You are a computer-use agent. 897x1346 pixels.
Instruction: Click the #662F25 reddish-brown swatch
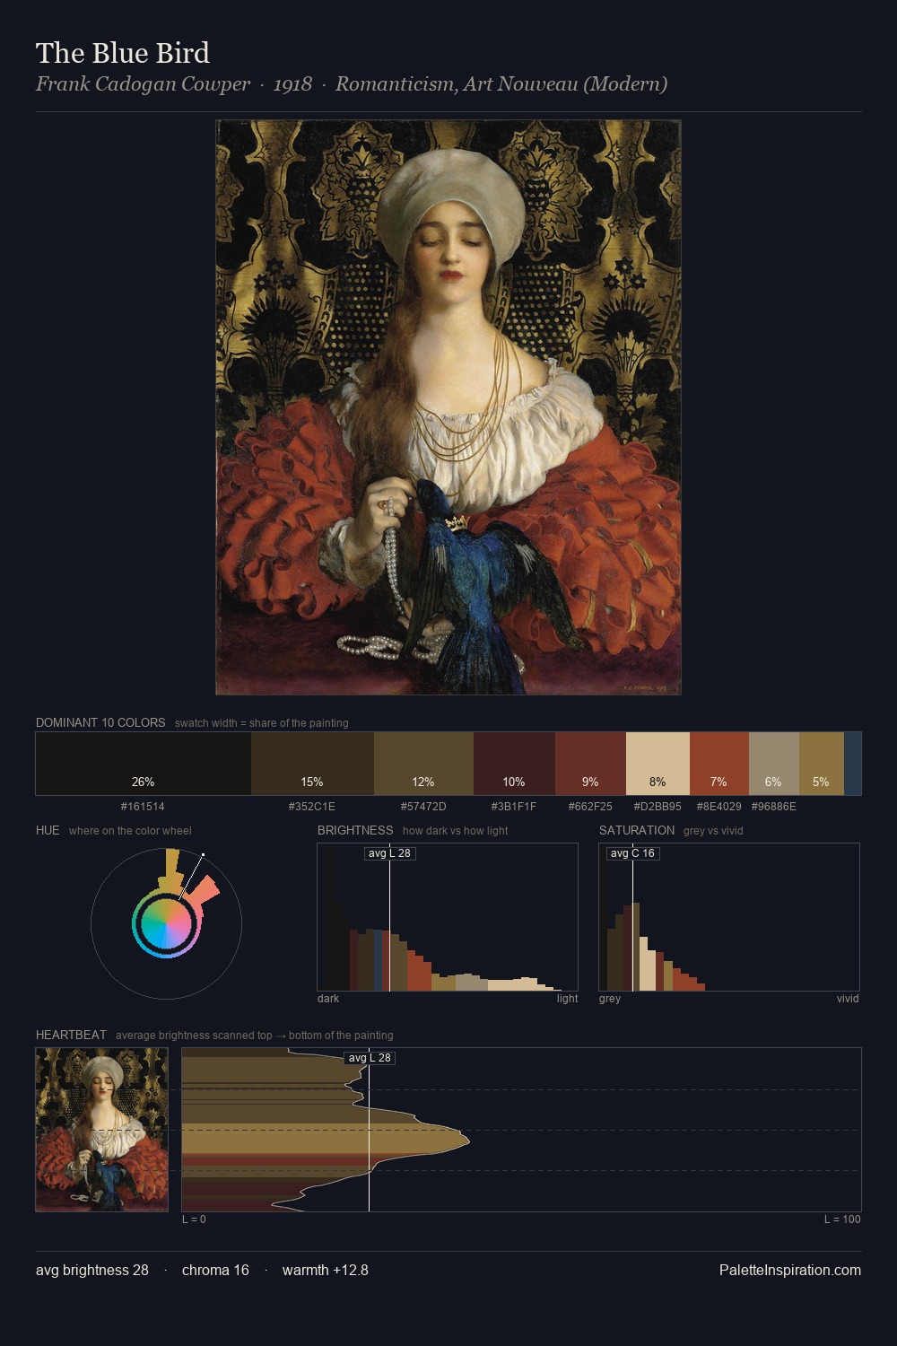click(x=590, y=764)
